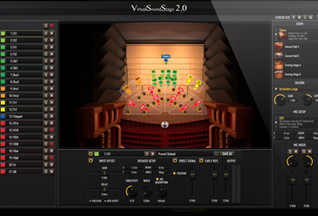Viewport: 318px width, 216px height.
Task: Mute the second mic mixer channel
Action: point(310,152)
